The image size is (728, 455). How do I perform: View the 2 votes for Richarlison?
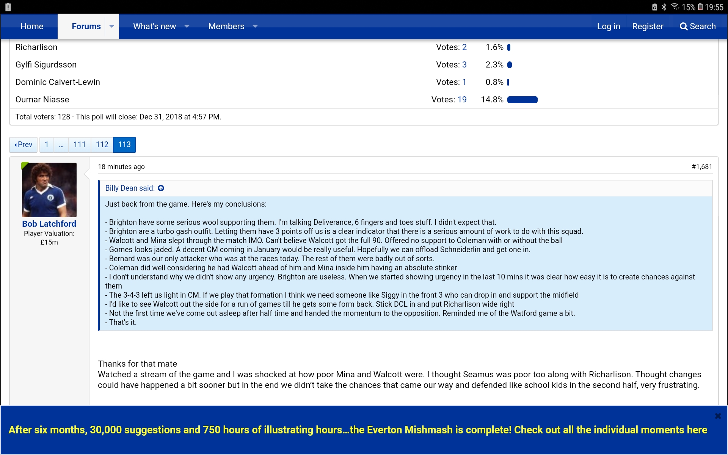tap(464, 47)
